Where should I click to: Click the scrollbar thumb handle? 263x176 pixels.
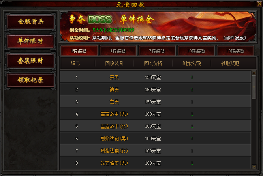click(x=254, y=87)
